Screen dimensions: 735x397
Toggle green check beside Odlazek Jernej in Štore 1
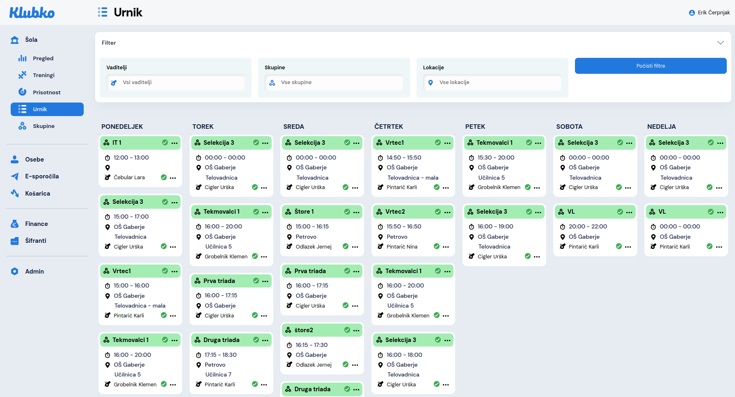click(346, 246)
